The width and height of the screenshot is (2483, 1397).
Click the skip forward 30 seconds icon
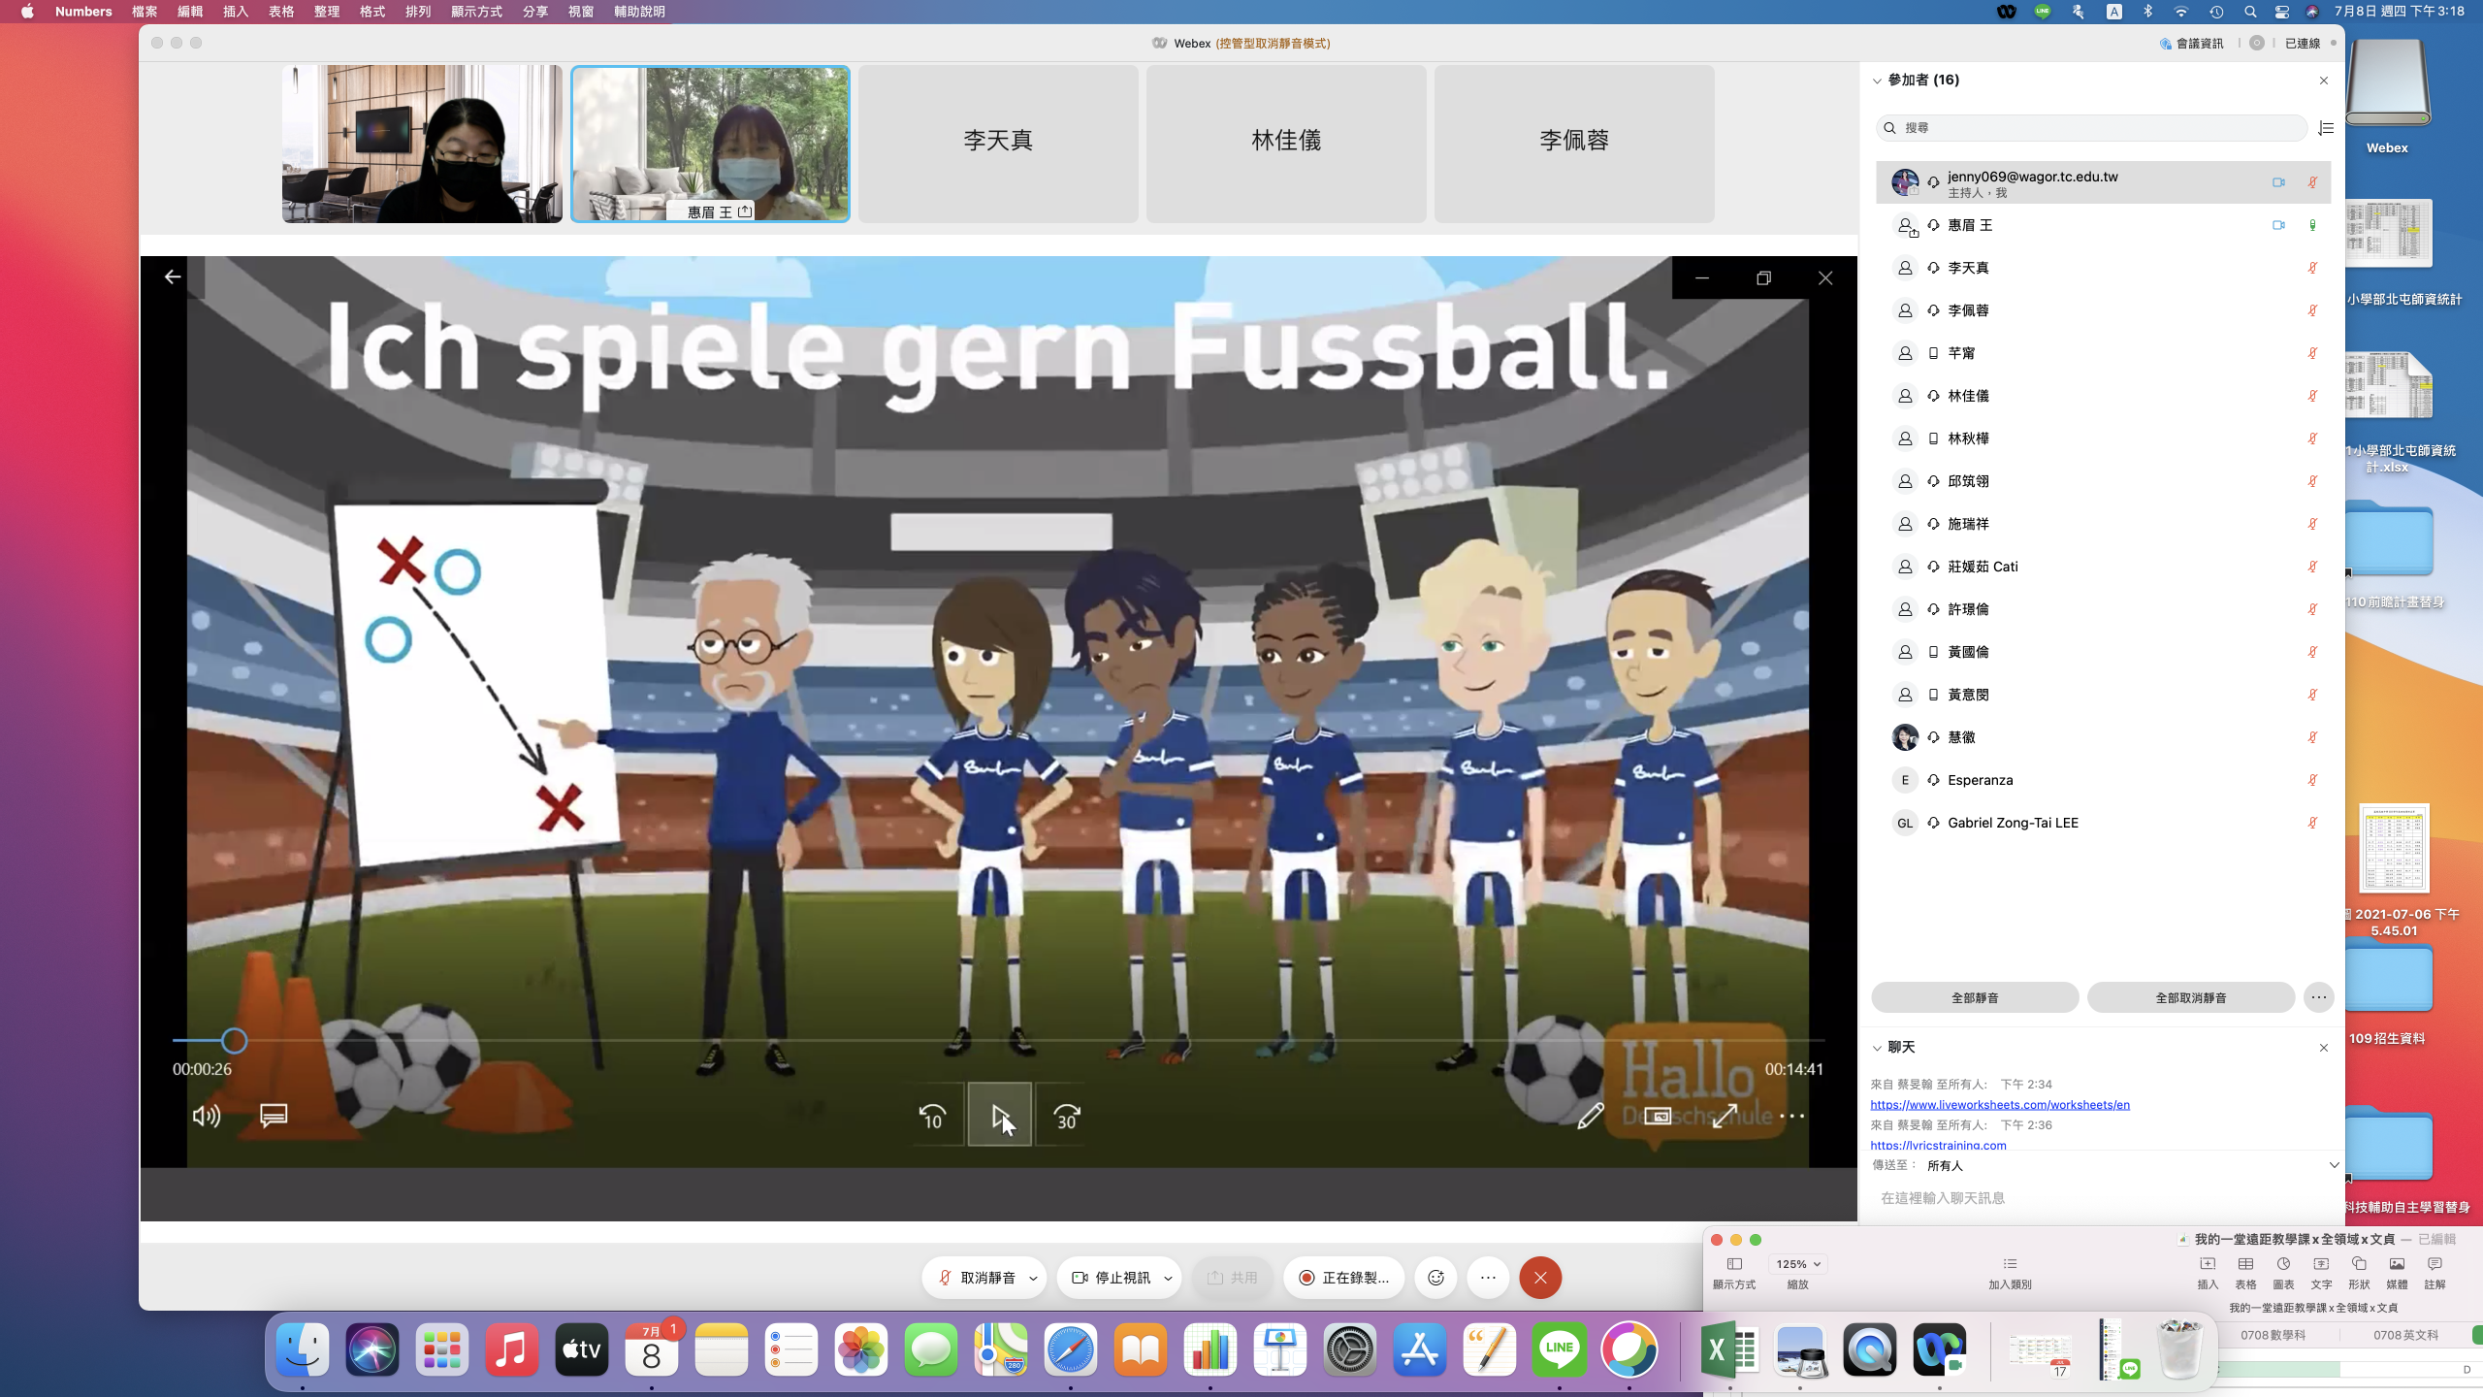(1066, 1117)
